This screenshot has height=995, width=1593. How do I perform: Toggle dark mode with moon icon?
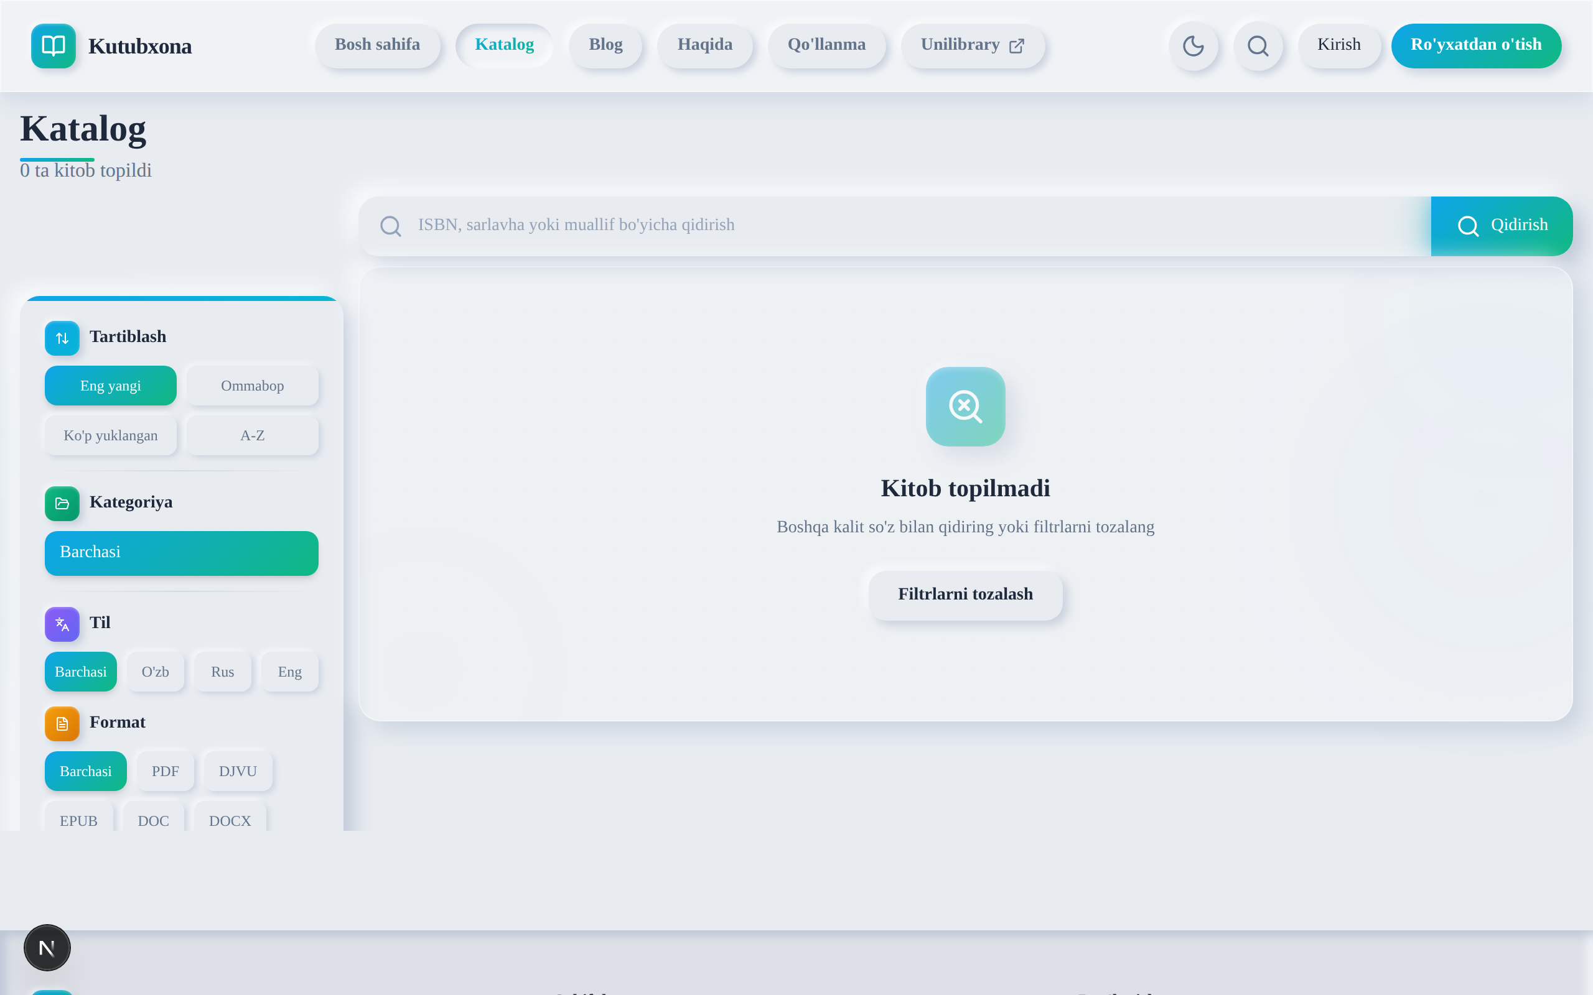point(1193,45)
